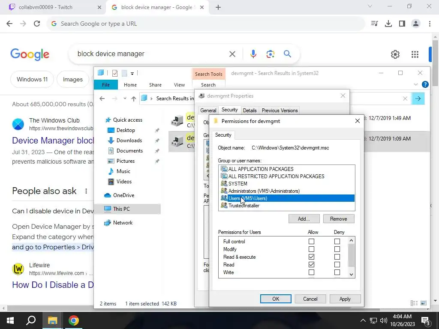Check Allow for Full control
Image resolution: width=439 pixels, height=329 pixels.
point(311,241)
